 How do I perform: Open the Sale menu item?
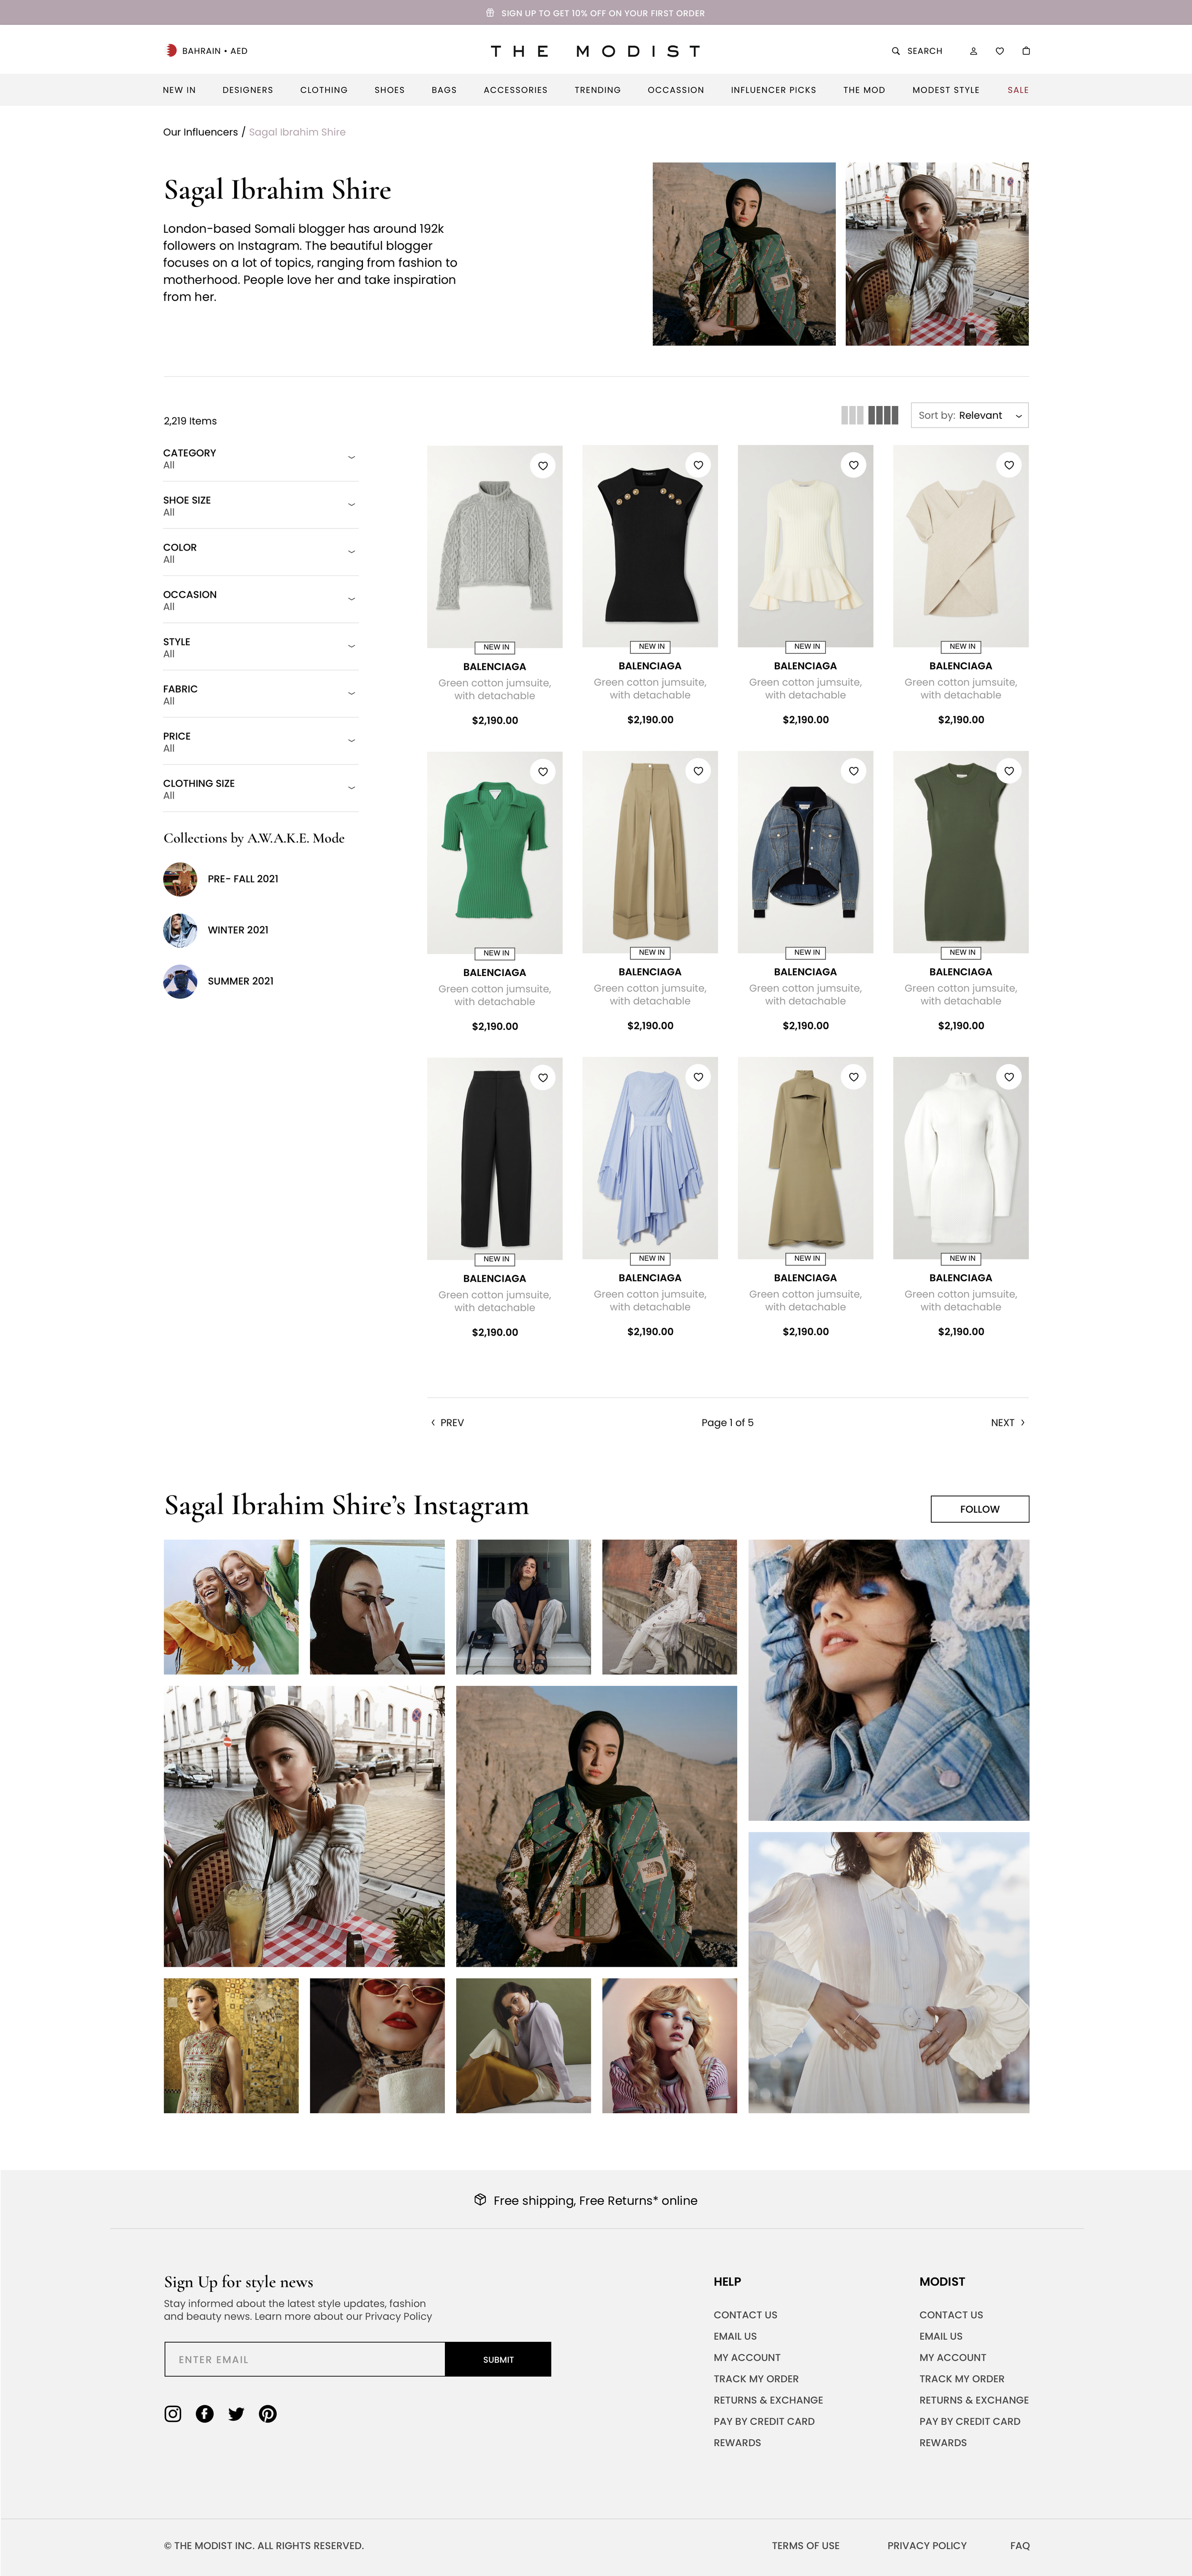click(x=1018, y=90)
